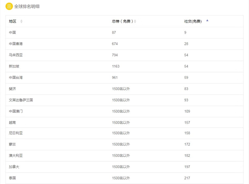Click overall rank 87 for 中国
The width and height of the screenshot is (249, 184).
pyautogui.click(x=114, y=33)
